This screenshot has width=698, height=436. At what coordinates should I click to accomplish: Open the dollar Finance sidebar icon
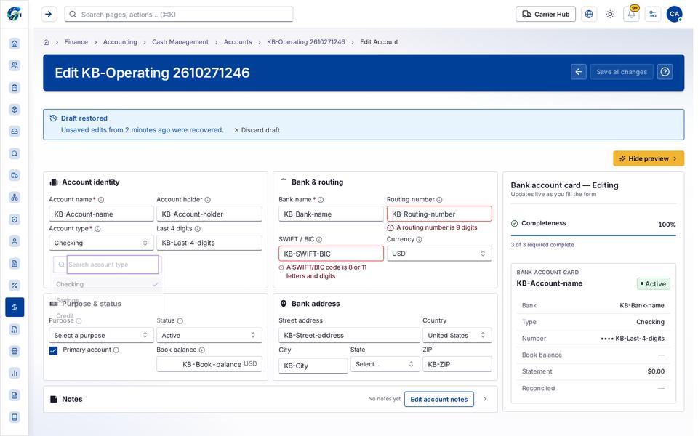tap(15, 307)
